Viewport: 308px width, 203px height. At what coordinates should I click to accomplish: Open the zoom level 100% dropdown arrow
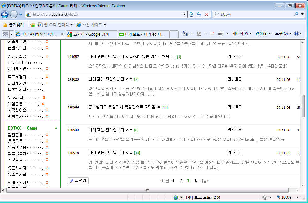[x=297, y=197]
